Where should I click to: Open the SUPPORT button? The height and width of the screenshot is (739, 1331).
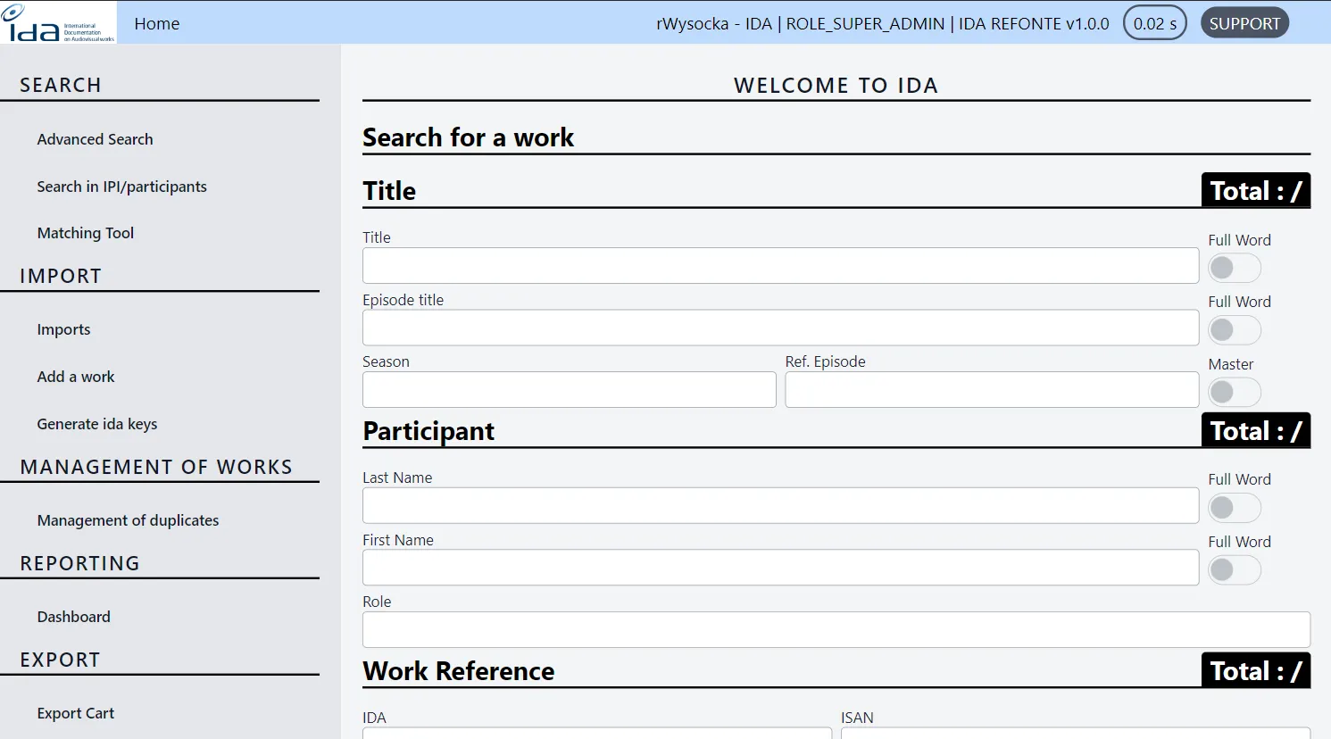pos(1244,23)
